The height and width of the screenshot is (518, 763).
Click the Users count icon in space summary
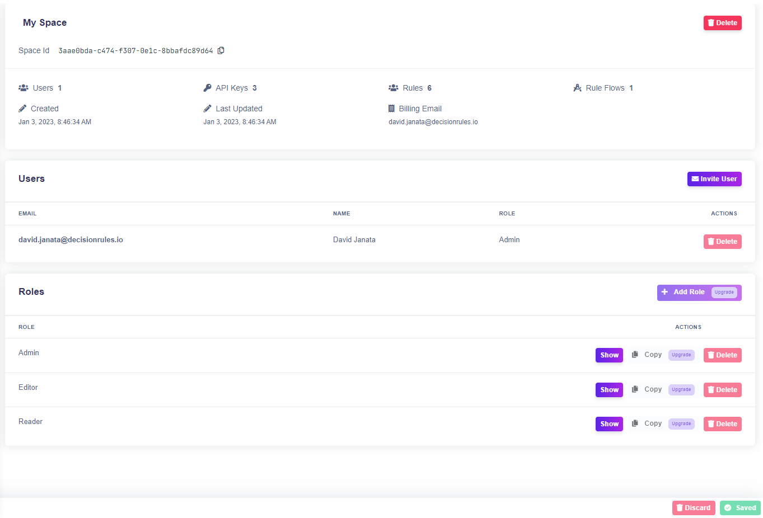click(24, 88)
